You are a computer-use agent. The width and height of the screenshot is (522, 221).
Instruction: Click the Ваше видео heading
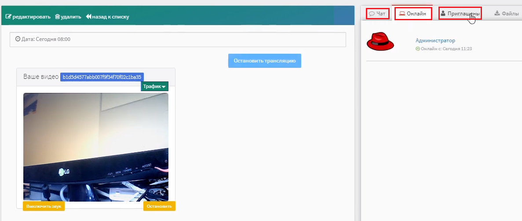coord(41,76)
